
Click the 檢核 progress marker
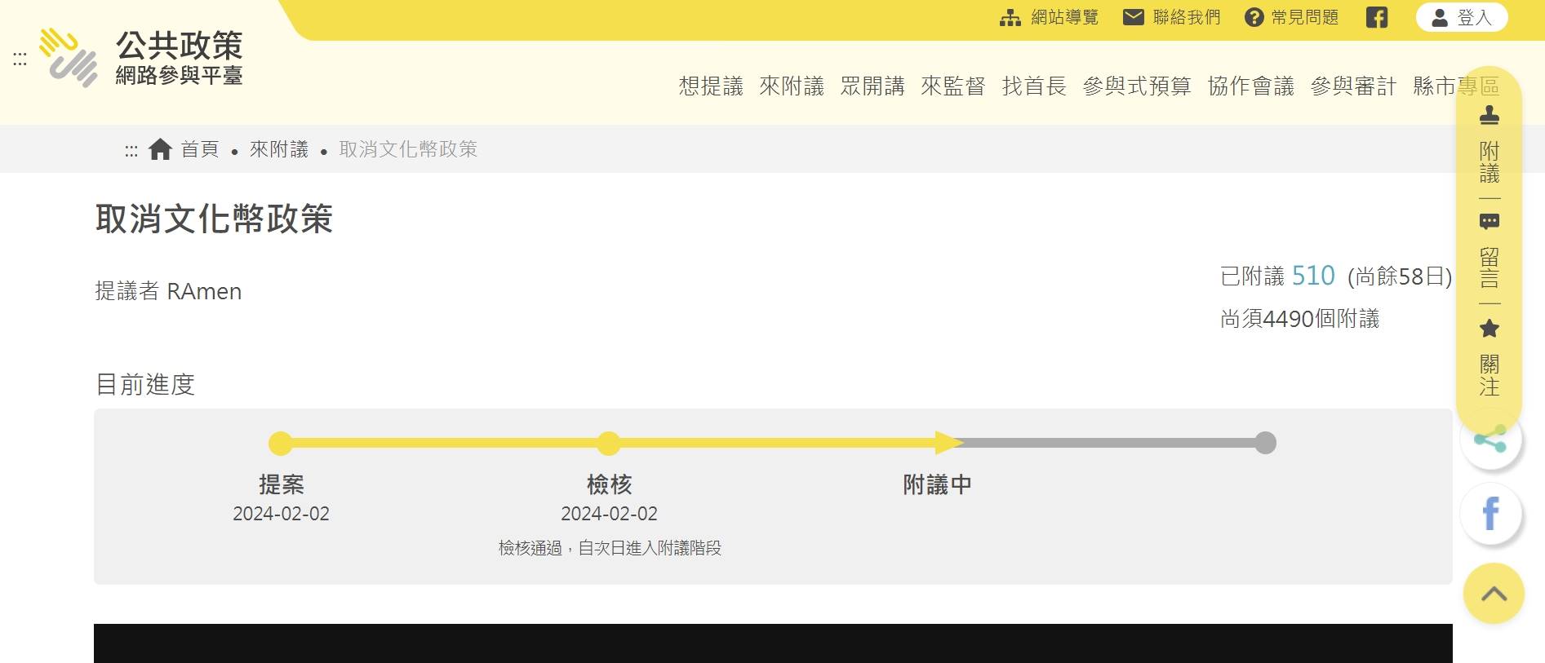[x=608, y=444]
